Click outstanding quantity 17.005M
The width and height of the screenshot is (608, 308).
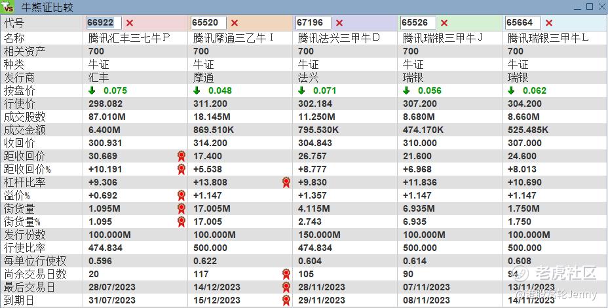tap(212, 208)
